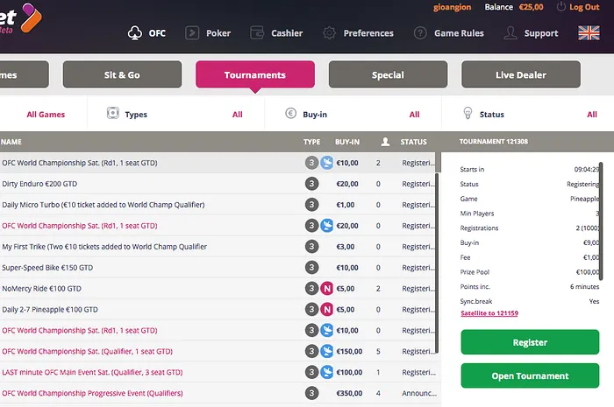Screen dimensions: 614x407
Task: Click the OFC club icon in header
Action: [134, 33]
